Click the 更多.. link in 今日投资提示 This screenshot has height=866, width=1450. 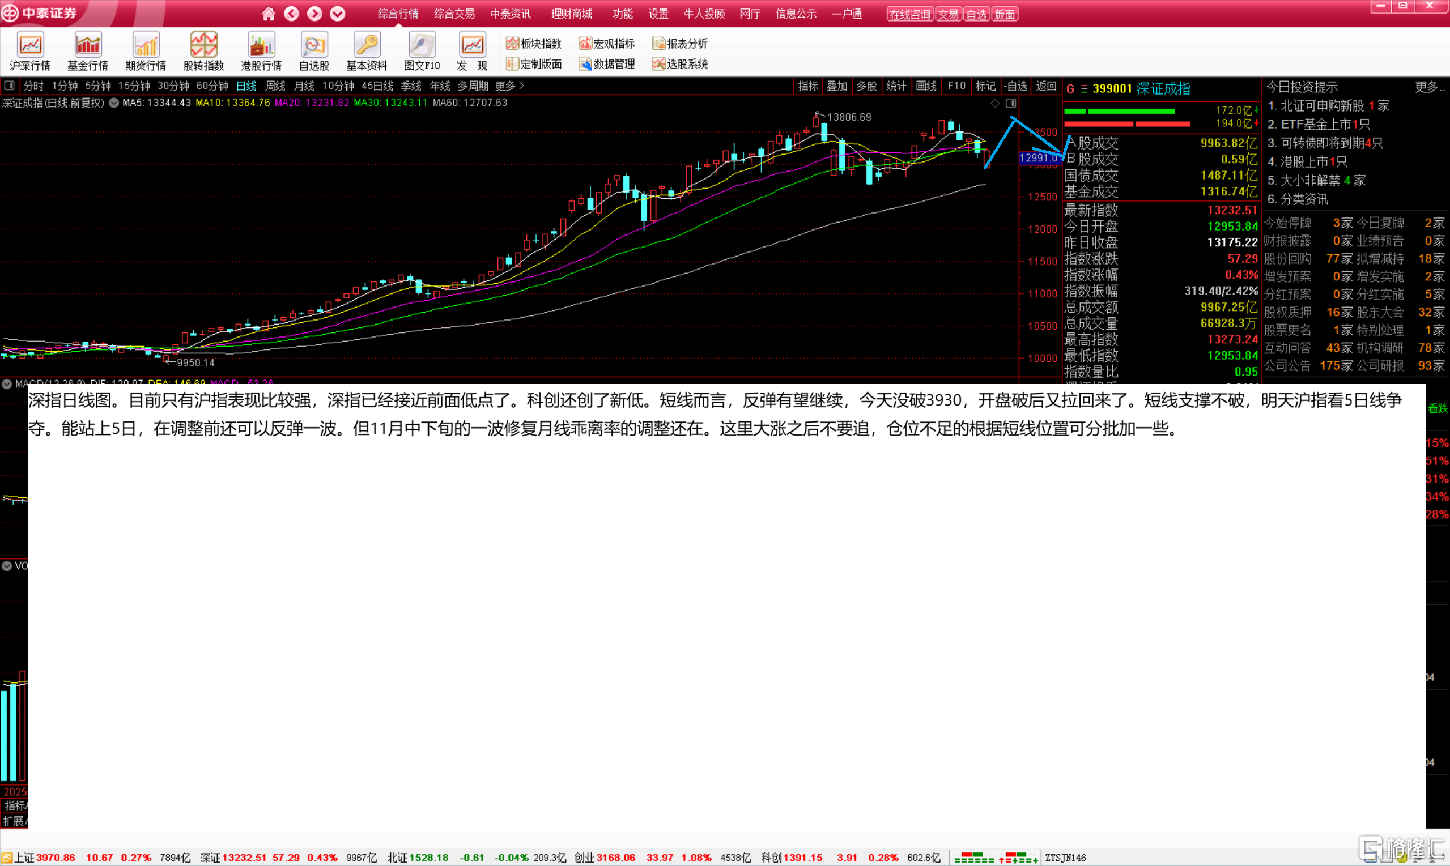coord(1429,87)
